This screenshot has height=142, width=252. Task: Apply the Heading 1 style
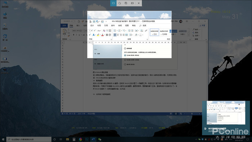tap(174, 32)
